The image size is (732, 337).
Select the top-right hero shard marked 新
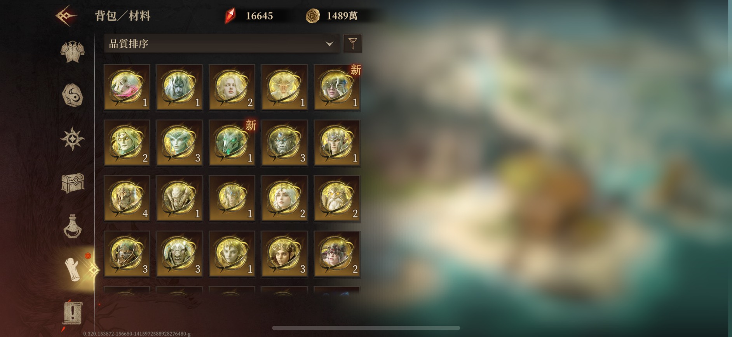337,87
